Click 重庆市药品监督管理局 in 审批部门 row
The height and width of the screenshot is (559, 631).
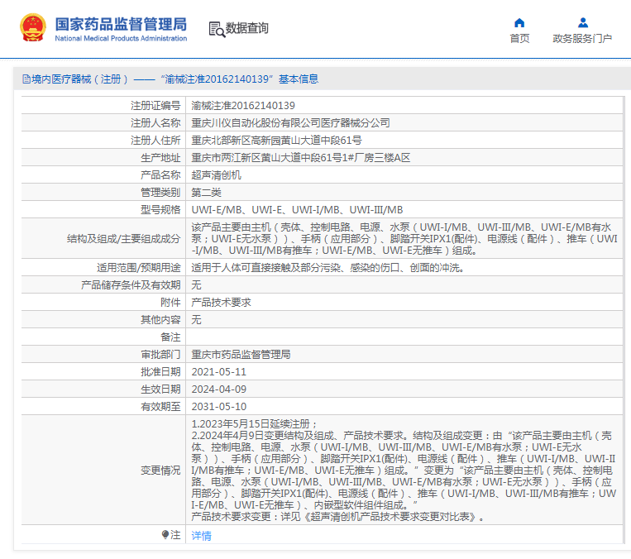pyautogui.click(x=241, y=355)
